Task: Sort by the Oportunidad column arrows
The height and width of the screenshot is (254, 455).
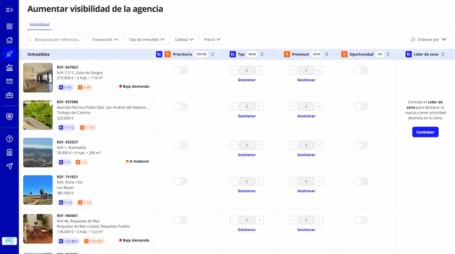Action: coord(388,54)
